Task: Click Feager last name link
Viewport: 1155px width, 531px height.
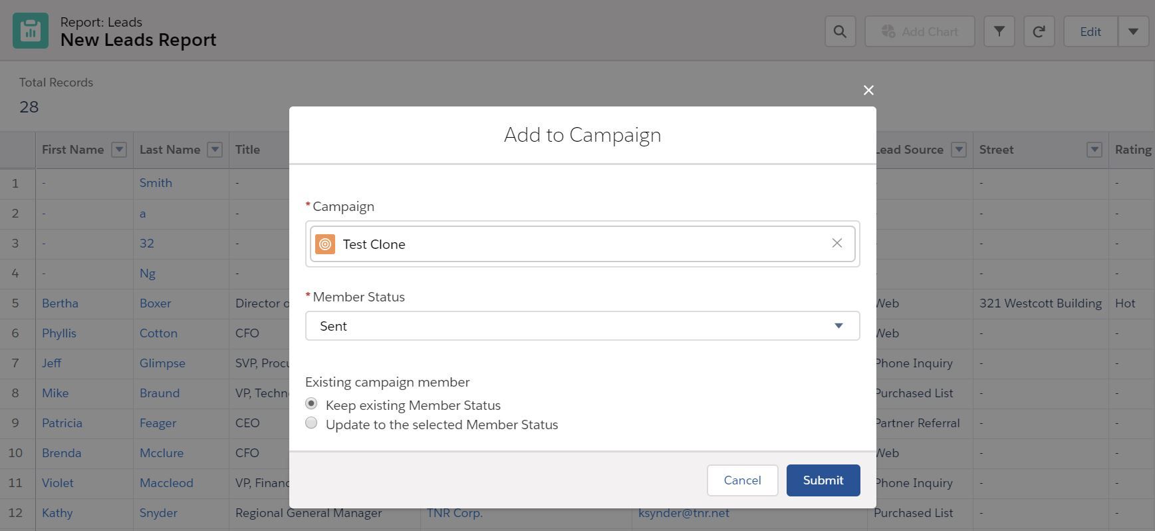Action: (x=158, y=423)
